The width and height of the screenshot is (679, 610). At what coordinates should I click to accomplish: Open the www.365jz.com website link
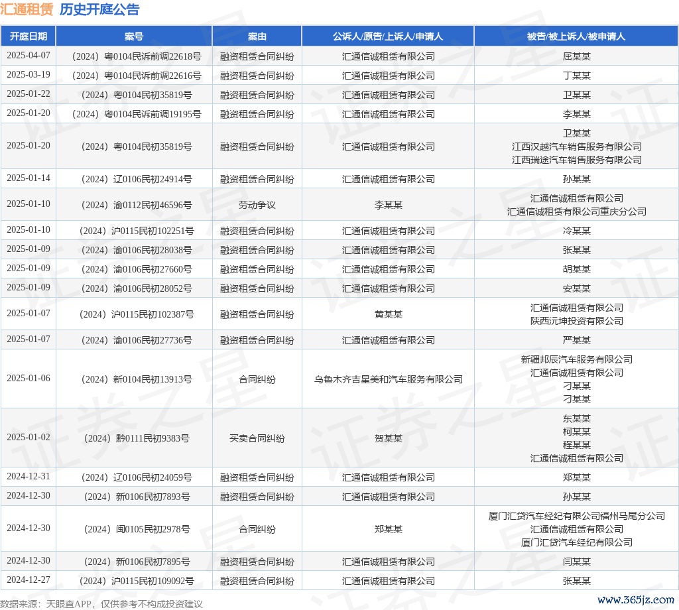click(636, 599)
